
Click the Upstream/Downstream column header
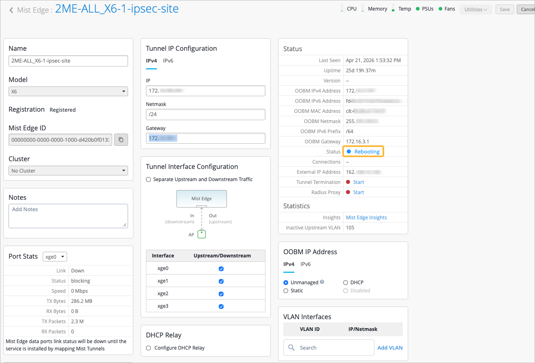click(x=222, y=256)
